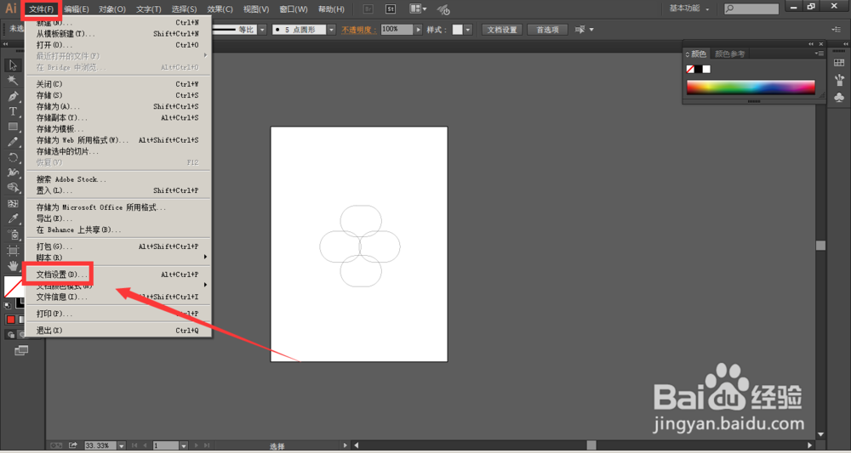851x453 pixels.
Task: Open the Symbols panel club icon
Action: coord(839,98)
